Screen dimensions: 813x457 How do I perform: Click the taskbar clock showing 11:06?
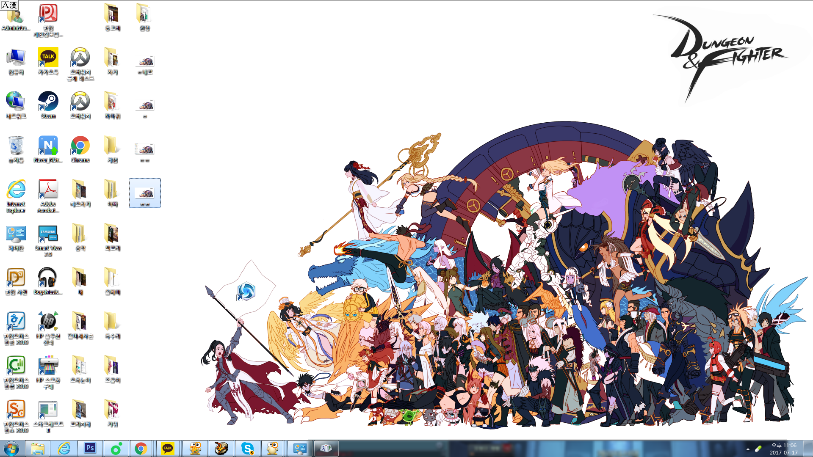coord(783,449)
